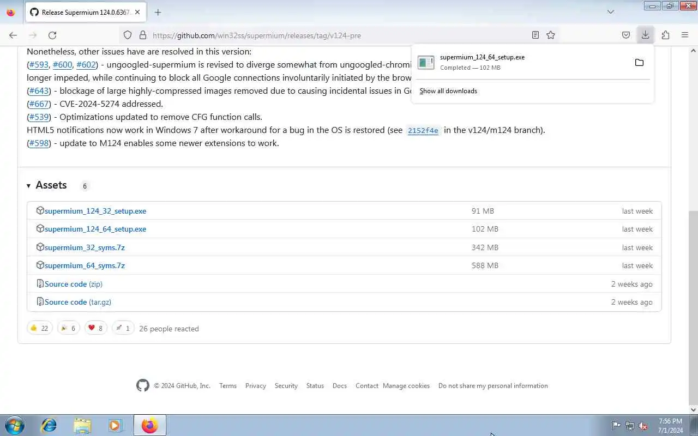Open issue #593 link
Screen dimensions: 698x436
coord(39,64)
